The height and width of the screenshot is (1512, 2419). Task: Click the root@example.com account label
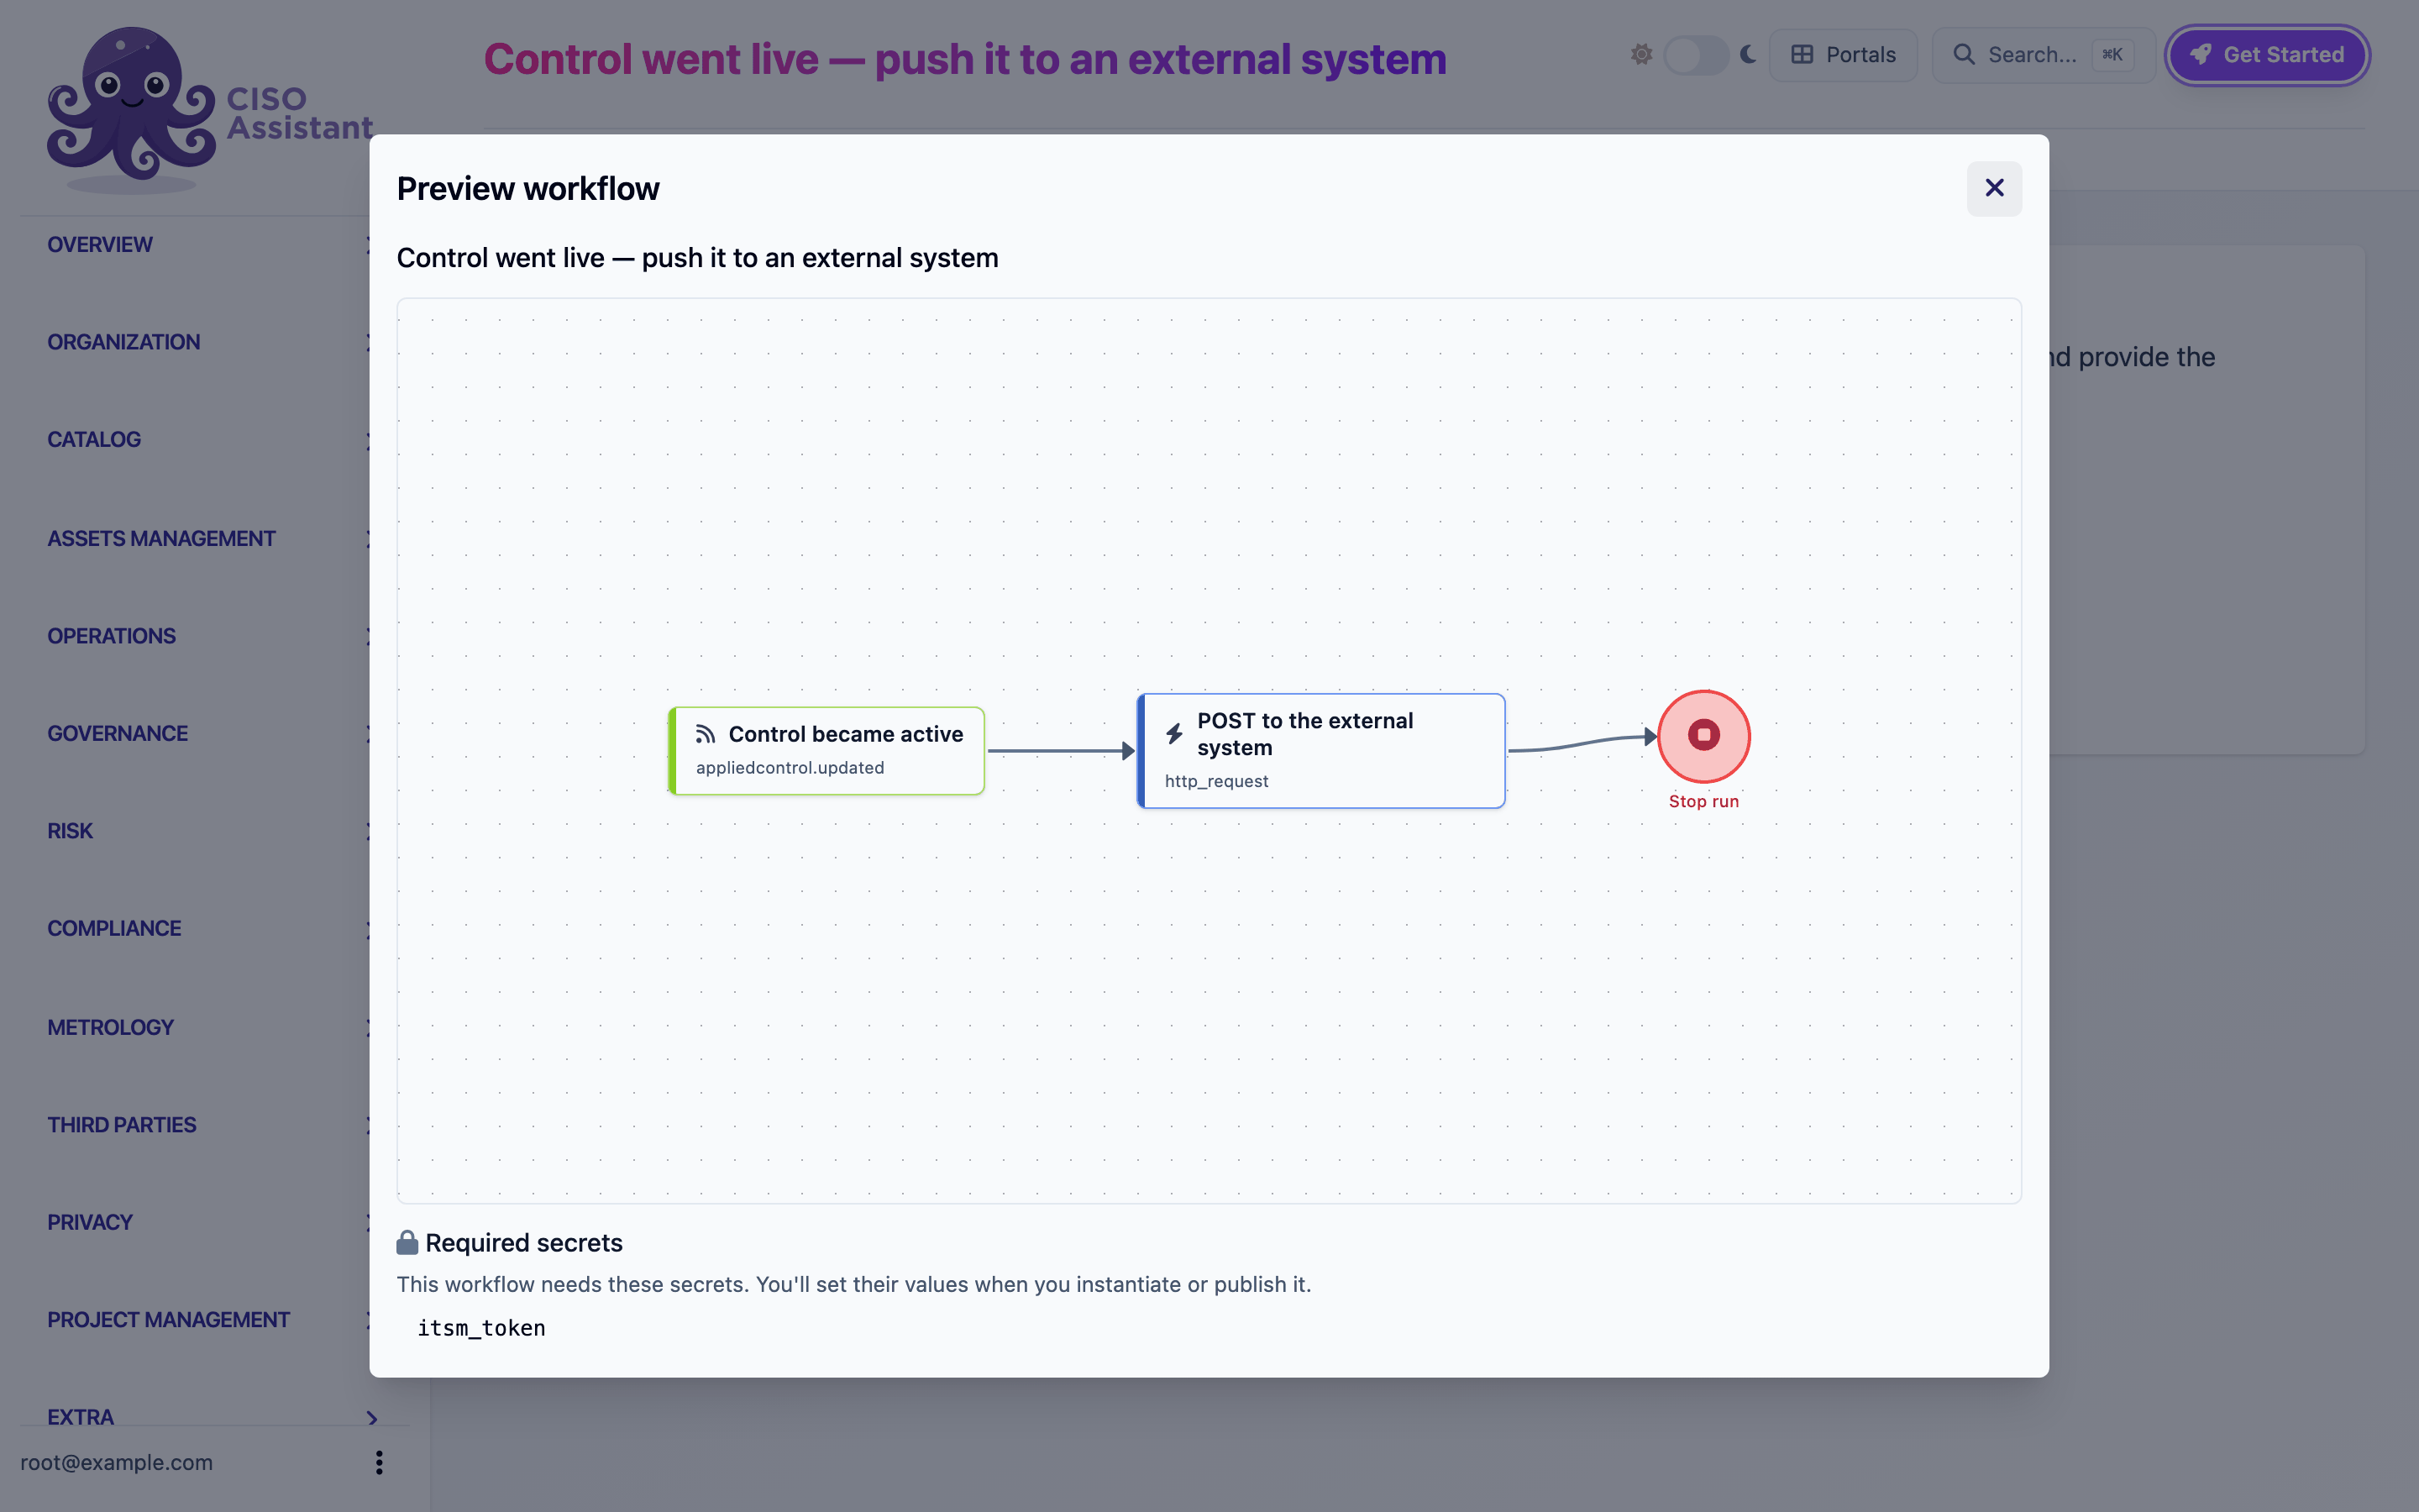(x=117, y=1462)
